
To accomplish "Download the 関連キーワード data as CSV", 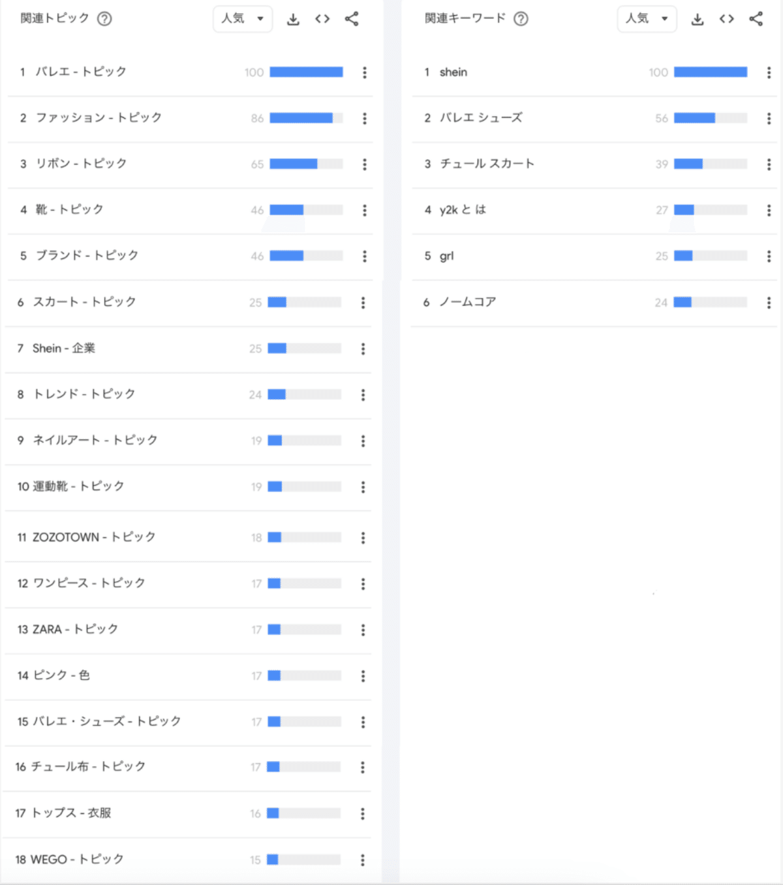I will pos(698,20).
